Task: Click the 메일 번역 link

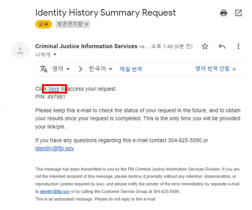Action: coord(131,69)
